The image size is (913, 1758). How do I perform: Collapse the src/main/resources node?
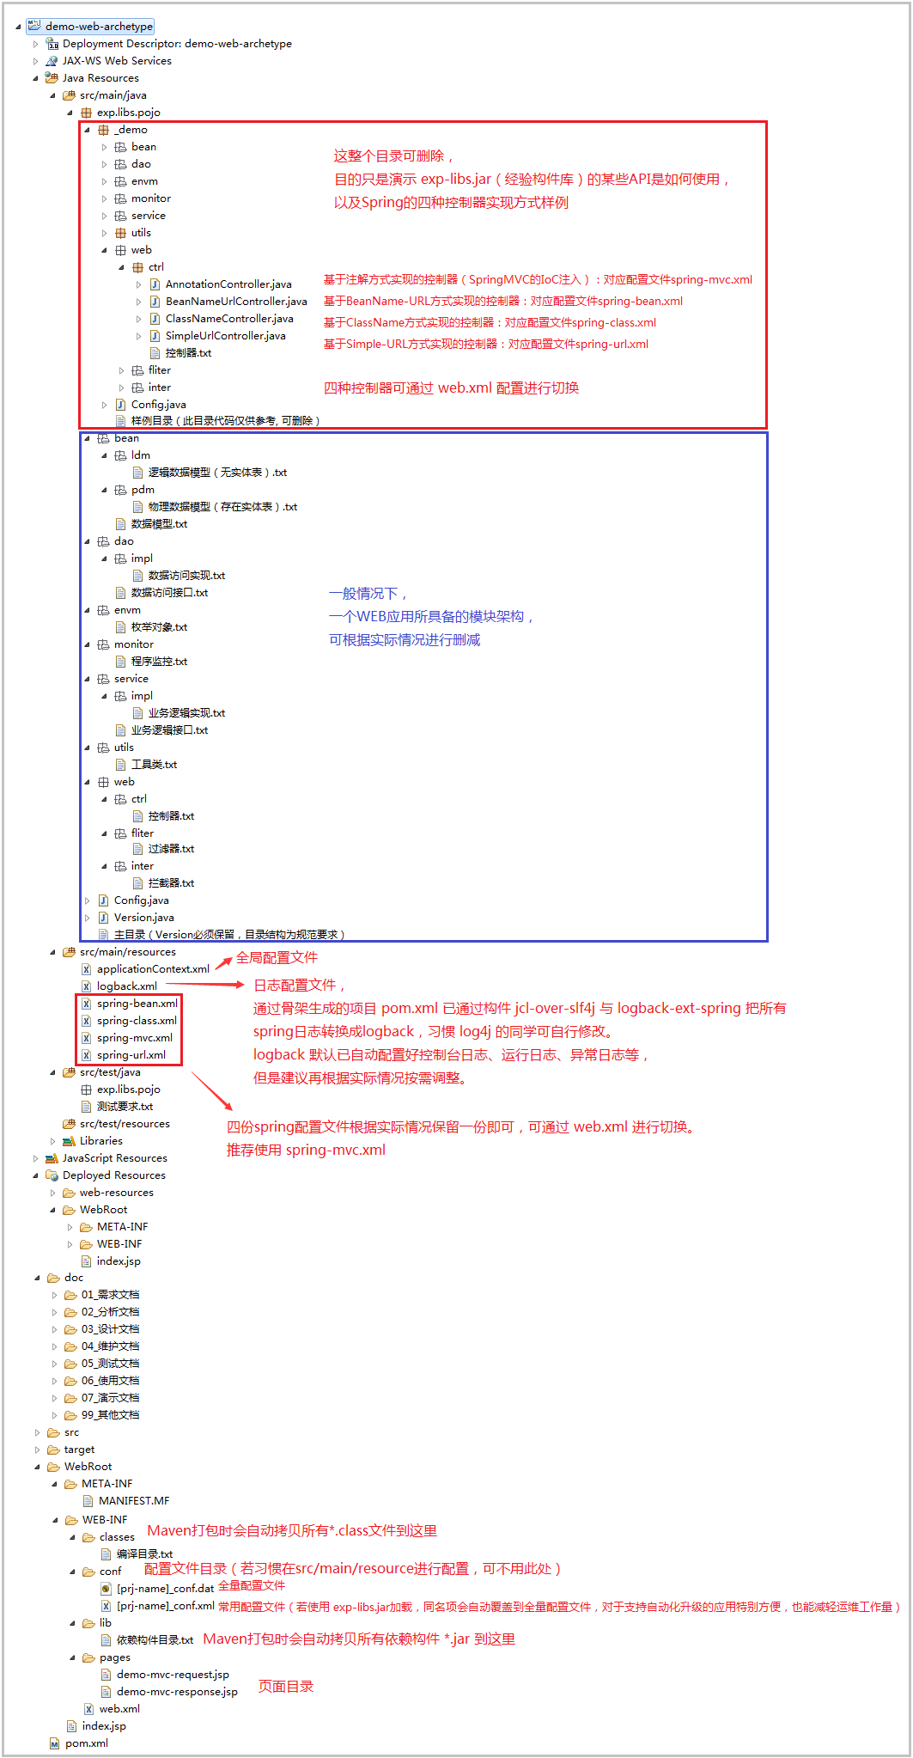52,952
